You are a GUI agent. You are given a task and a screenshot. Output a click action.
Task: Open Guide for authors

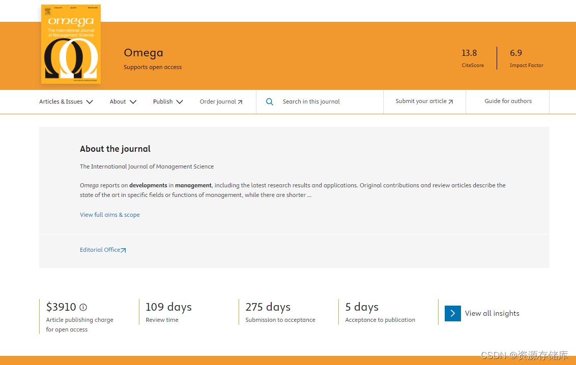tap(508, 101)
